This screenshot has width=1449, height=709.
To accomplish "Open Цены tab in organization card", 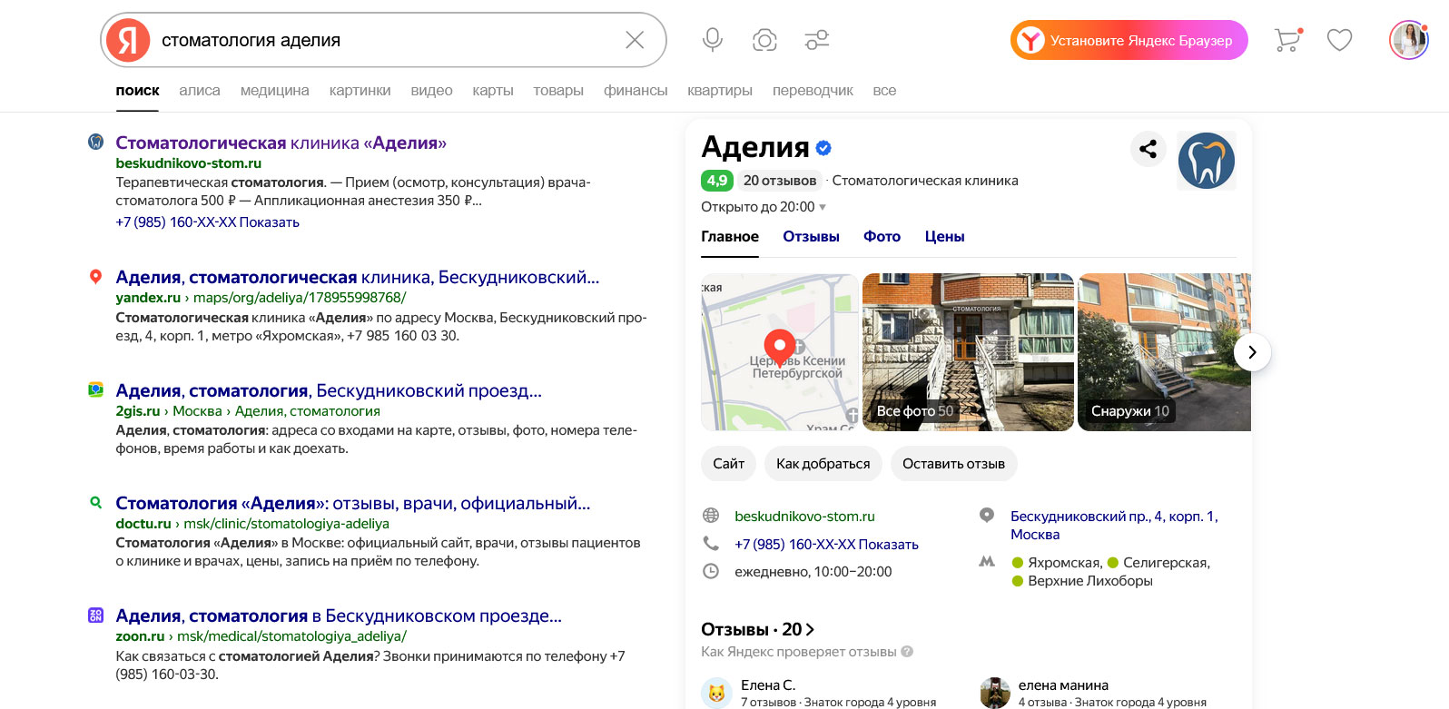I will 944,237.
